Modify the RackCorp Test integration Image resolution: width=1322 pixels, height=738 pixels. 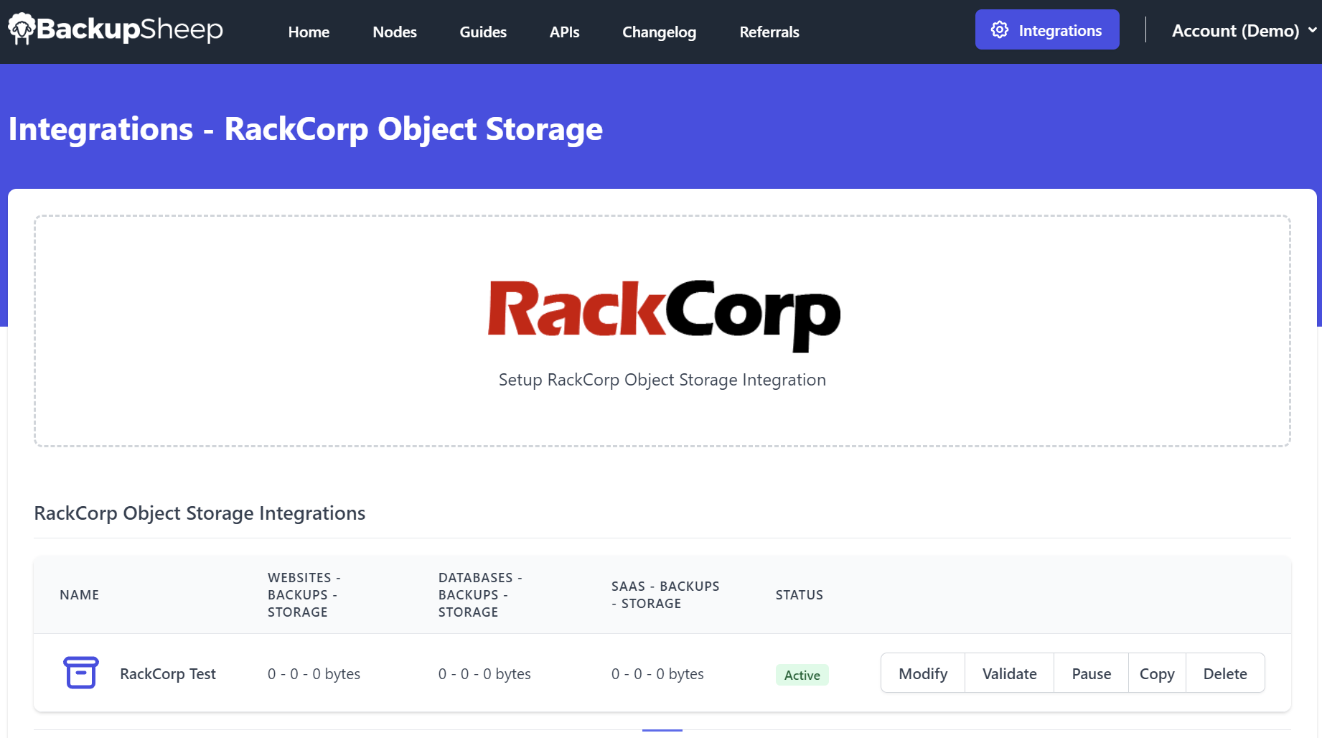click(923, 673)
